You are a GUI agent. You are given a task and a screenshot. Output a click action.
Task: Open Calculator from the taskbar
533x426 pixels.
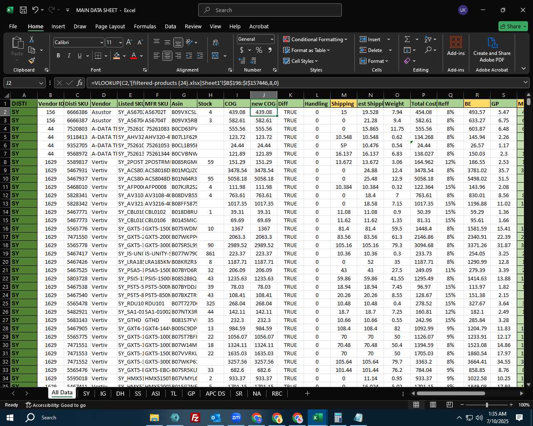click(x=338, y=418)
